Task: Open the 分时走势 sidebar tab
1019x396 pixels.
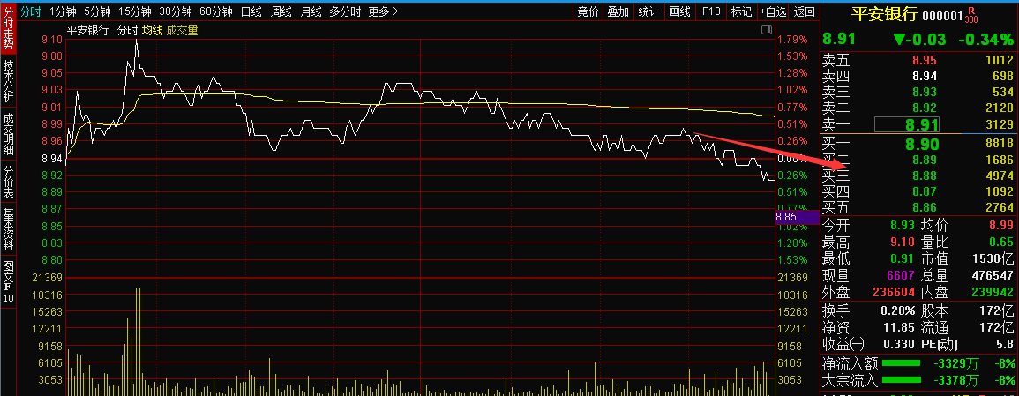Action: point(8,28)
